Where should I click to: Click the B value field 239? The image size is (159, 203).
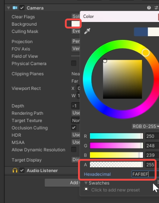(152, 155)
